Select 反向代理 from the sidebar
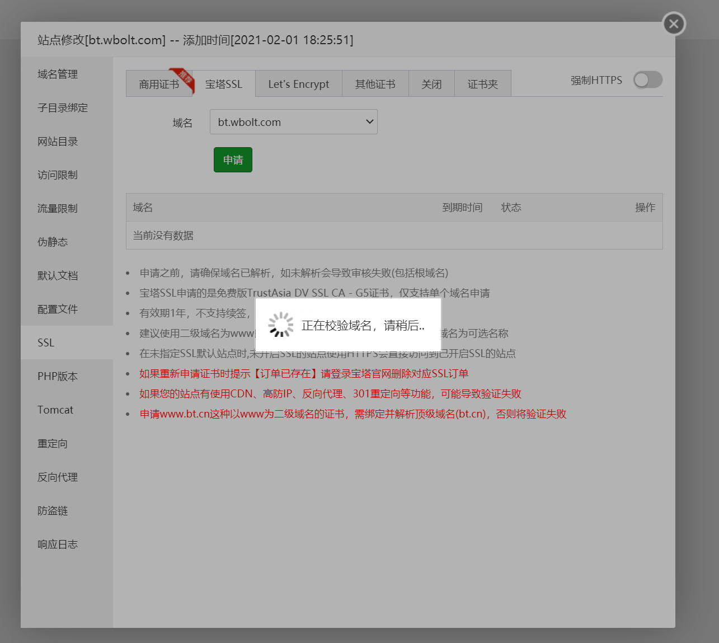 57,477
